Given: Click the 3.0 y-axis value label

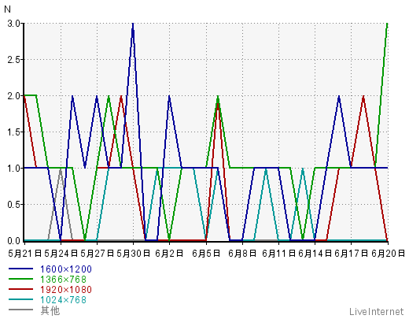Looking at the screenshot, I should 14,24.
